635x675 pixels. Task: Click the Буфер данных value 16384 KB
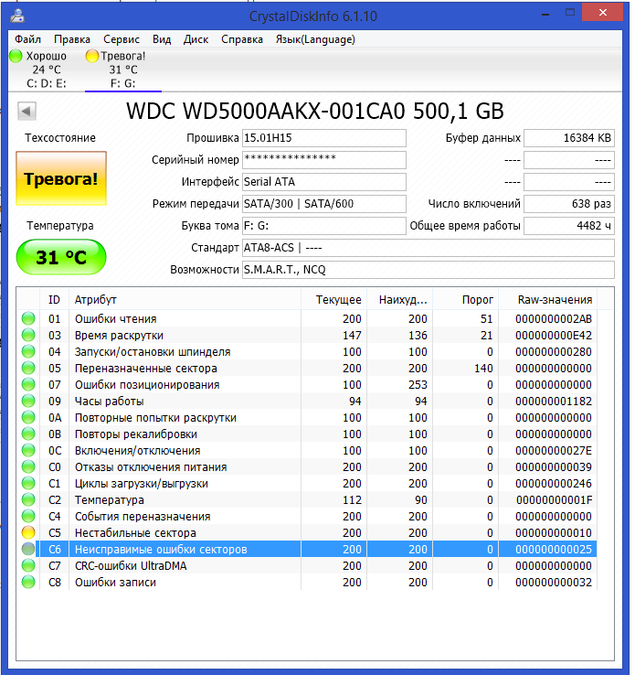tap(569, 138)
